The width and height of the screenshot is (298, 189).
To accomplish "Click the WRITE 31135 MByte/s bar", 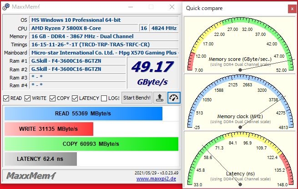I will tap(49, 129).
